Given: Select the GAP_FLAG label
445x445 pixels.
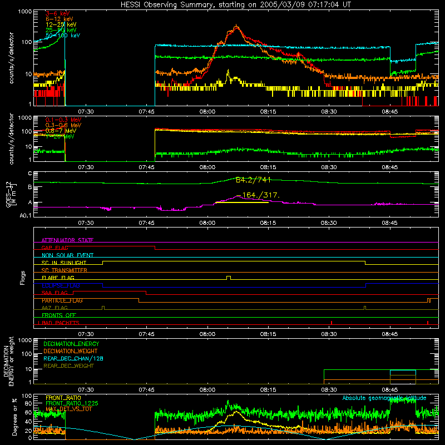Looking at the screenshot, I should [55, 248].
